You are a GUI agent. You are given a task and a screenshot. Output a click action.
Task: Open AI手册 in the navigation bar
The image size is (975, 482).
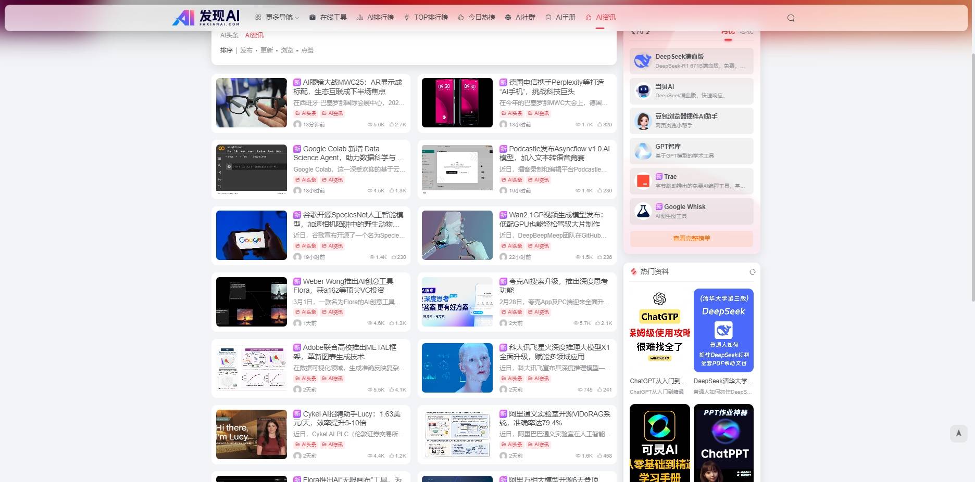[560, 17]
